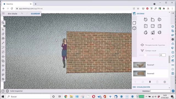Viewport: 176px width, 99px height.
Task: Switch to parallel projection flat cube icon
Action: 134,23
